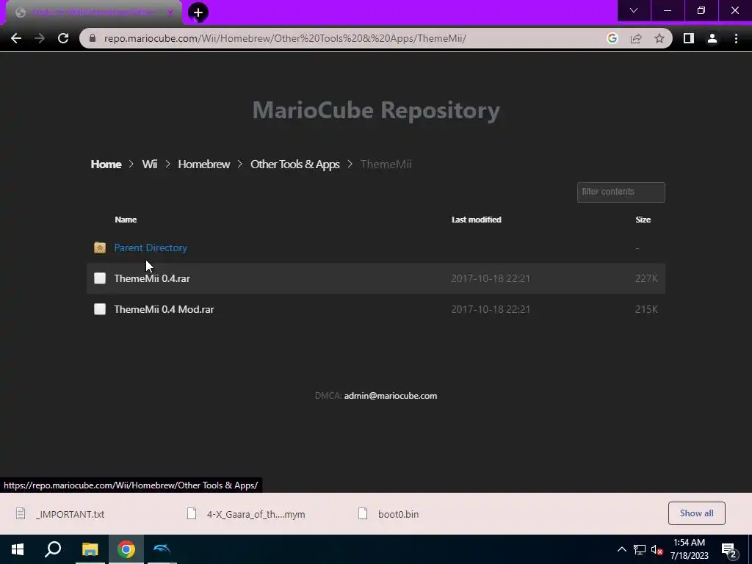Go to Other Tools & Apps breadcrumb

pos(295,164)
